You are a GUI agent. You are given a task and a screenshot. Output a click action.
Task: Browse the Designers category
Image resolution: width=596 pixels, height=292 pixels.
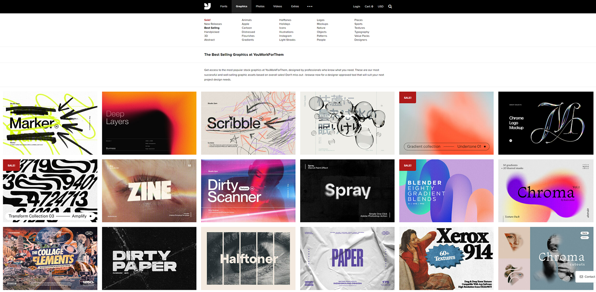pyautogui.click(x=361, y=40)
